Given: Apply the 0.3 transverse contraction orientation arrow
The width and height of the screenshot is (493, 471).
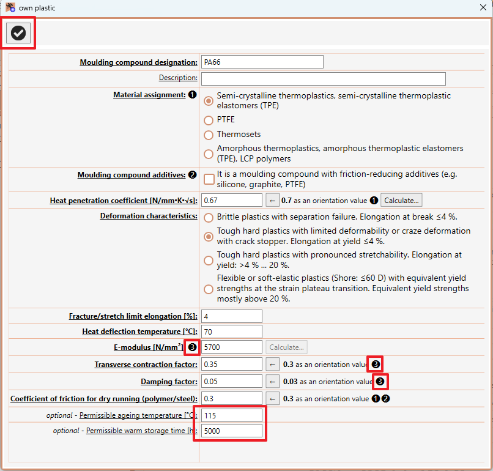Looking at the screenshot, I should (272, 365).
